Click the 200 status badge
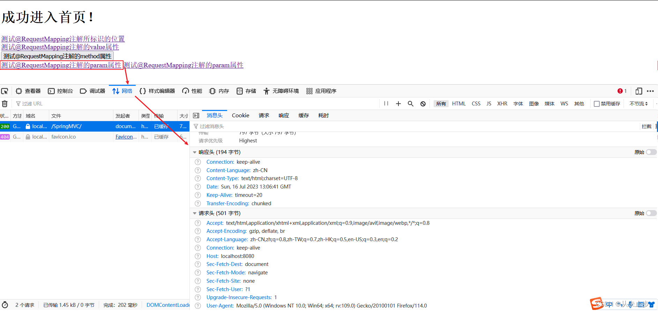The image size is (658, 311). [x=5, y=126]
